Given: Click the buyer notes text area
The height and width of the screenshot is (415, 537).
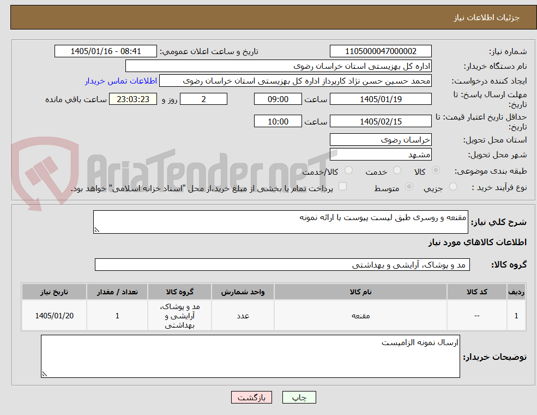Looking at the screenshot, I should pos(250,357).
